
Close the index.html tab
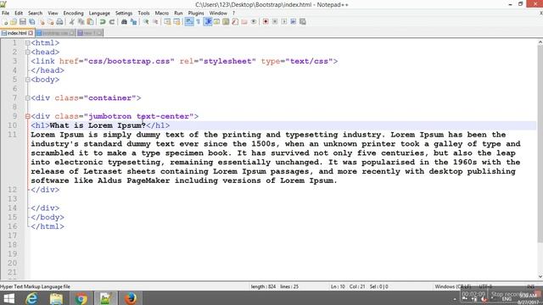tap(31, 33)
